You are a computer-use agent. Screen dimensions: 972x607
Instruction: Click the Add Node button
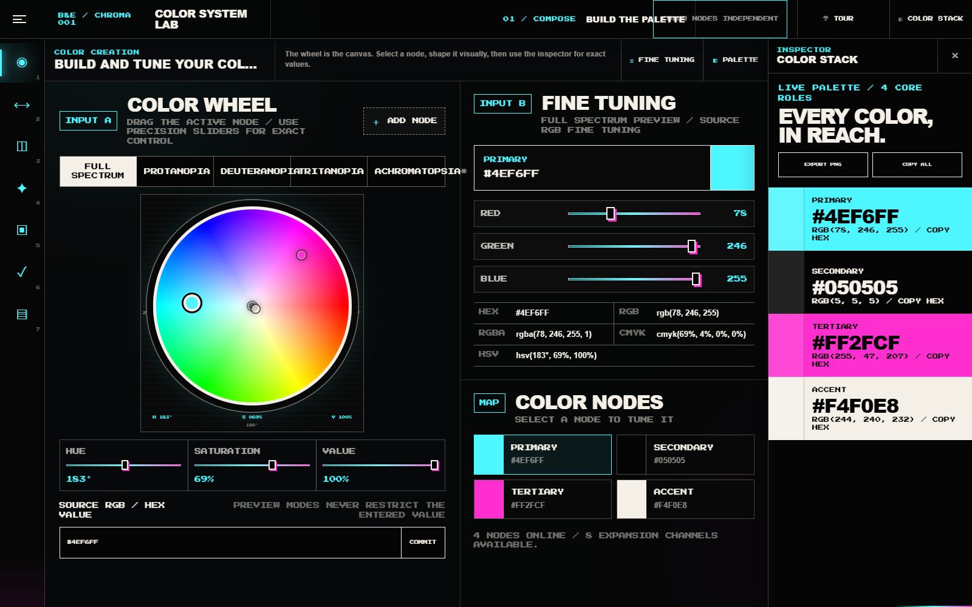click(404, 121)
